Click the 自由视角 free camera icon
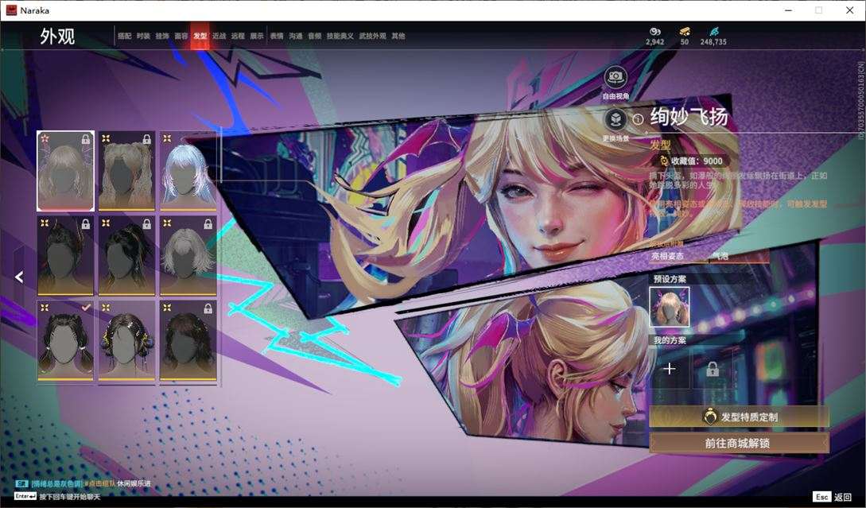This screenshot has height=508, width=866. point(616,77)
